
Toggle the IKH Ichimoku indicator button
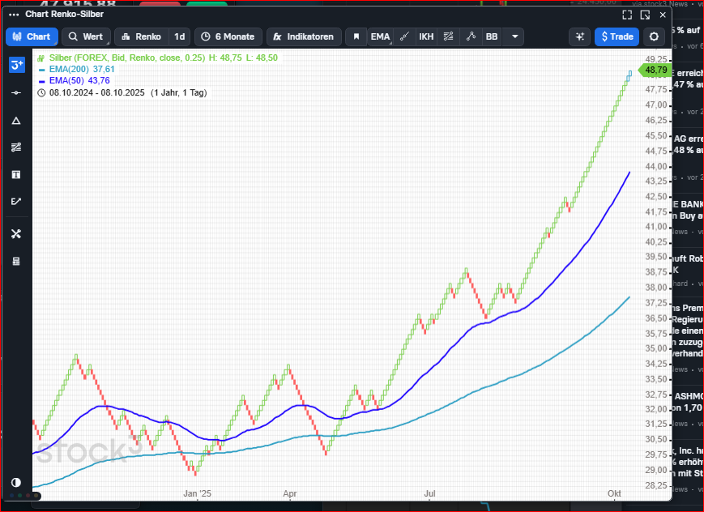pyautogui.click(x=426, y=36)
